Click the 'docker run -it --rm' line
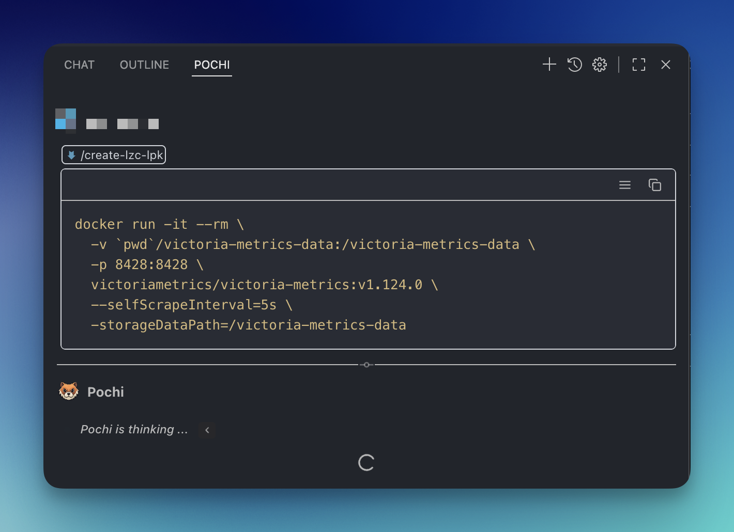The width and height of the screenshot is (734, 532). (159, 224)
